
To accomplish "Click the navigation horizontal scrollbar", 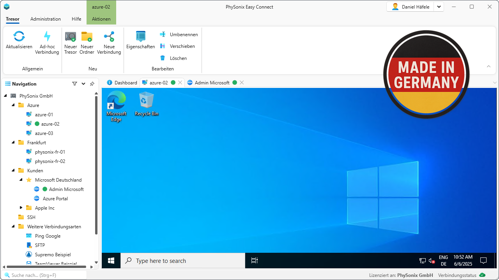I will coord(46,267).
